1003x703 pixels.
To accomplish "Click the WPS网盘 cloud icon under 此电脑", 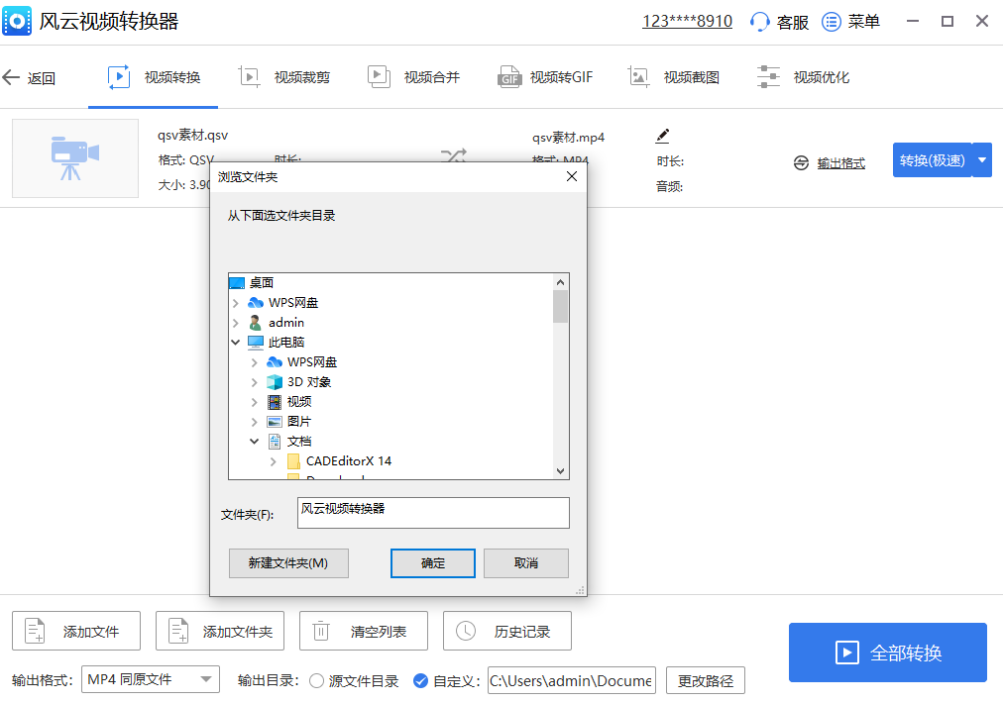I will [x=275, y=362].
